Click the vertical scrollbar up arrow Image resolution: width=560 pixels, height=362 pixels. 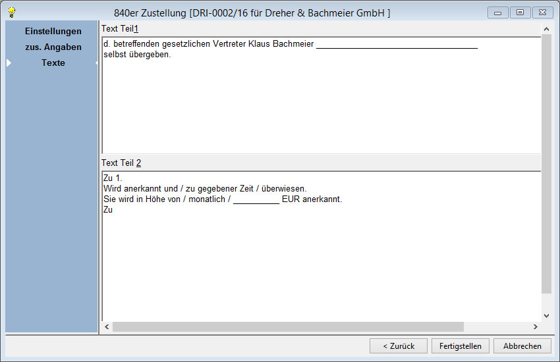click(x=546, y=29)
